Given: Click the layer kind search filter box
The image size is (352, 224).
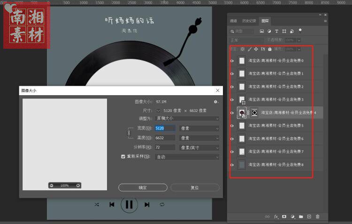Looking at the screenshot, I should point(242,31).
